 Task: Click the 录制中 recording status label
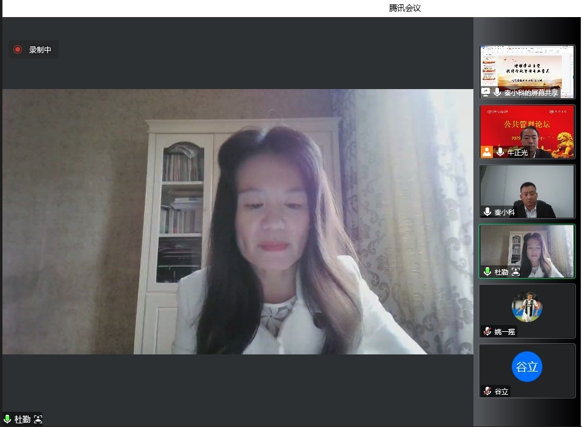point(40,50)
